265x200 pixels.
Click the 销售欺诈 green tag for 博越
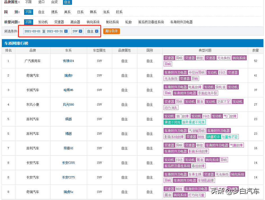pyautogui.click(x=213, y=137)
